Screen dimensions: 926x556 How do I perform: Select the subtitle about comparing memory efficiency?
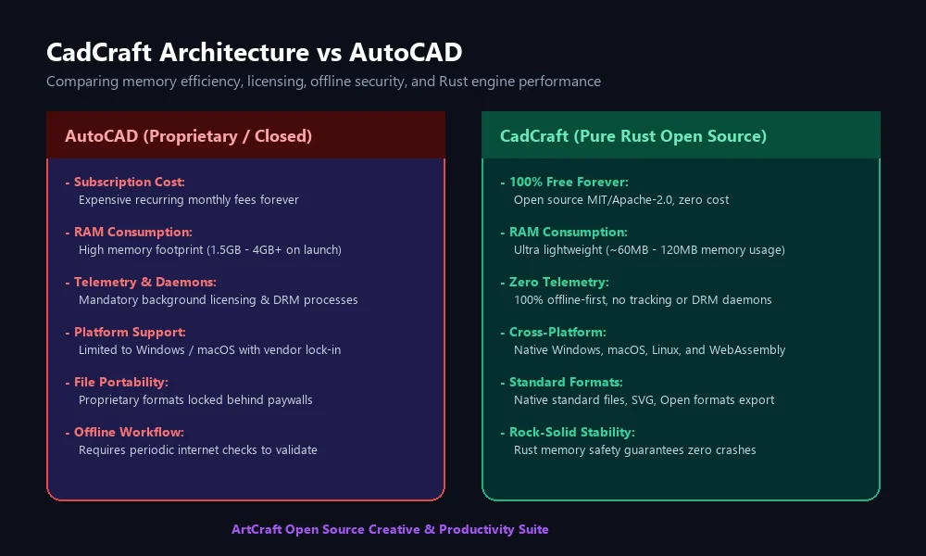pyautogui.click(x=323, y=82)
